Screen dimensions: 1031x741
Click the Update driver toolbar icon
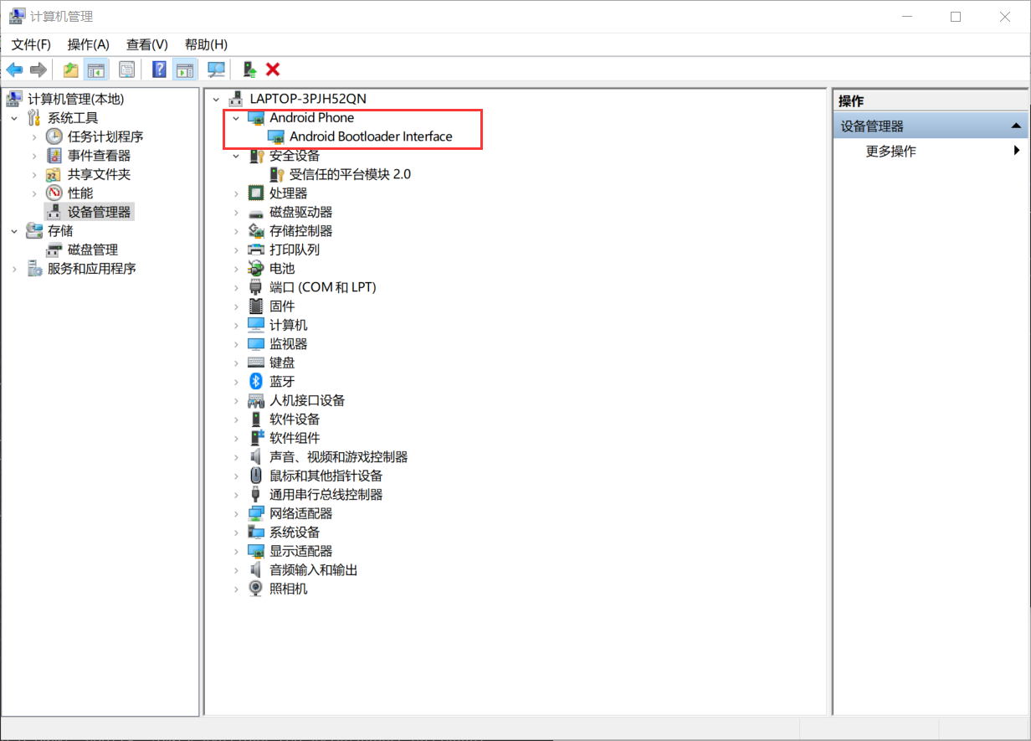click(x=248, y=69)
